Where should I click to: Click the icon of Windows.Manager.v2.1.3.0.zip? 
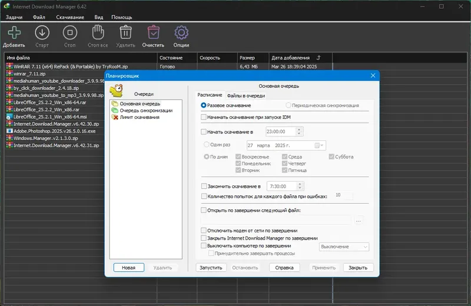[9, 138]
